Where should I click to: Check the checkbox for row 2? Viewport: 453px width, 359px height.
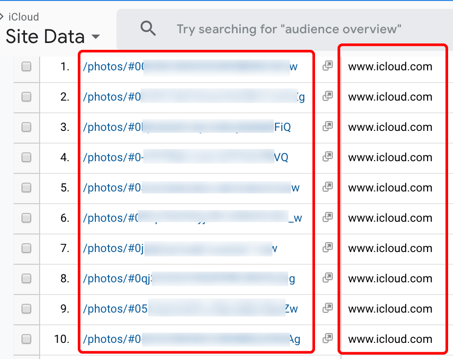[26, 97]
